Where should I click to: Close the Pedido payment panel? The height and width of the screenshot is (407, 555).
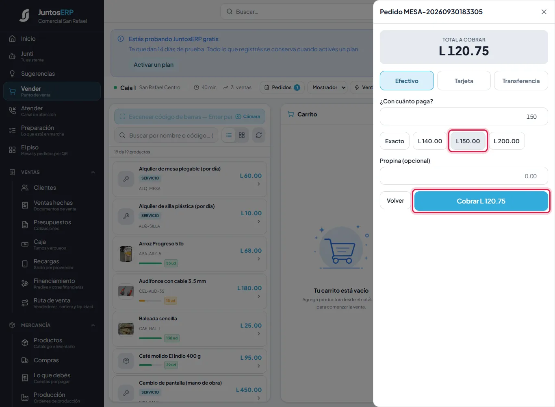544,12
